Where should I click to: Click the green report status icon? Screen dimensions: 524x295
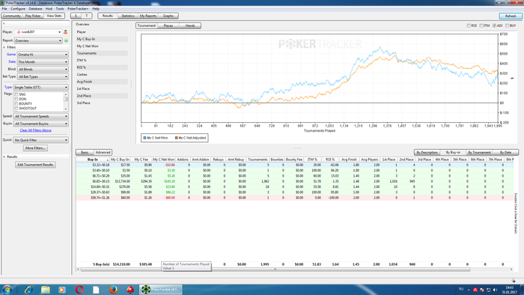point(66,40)
